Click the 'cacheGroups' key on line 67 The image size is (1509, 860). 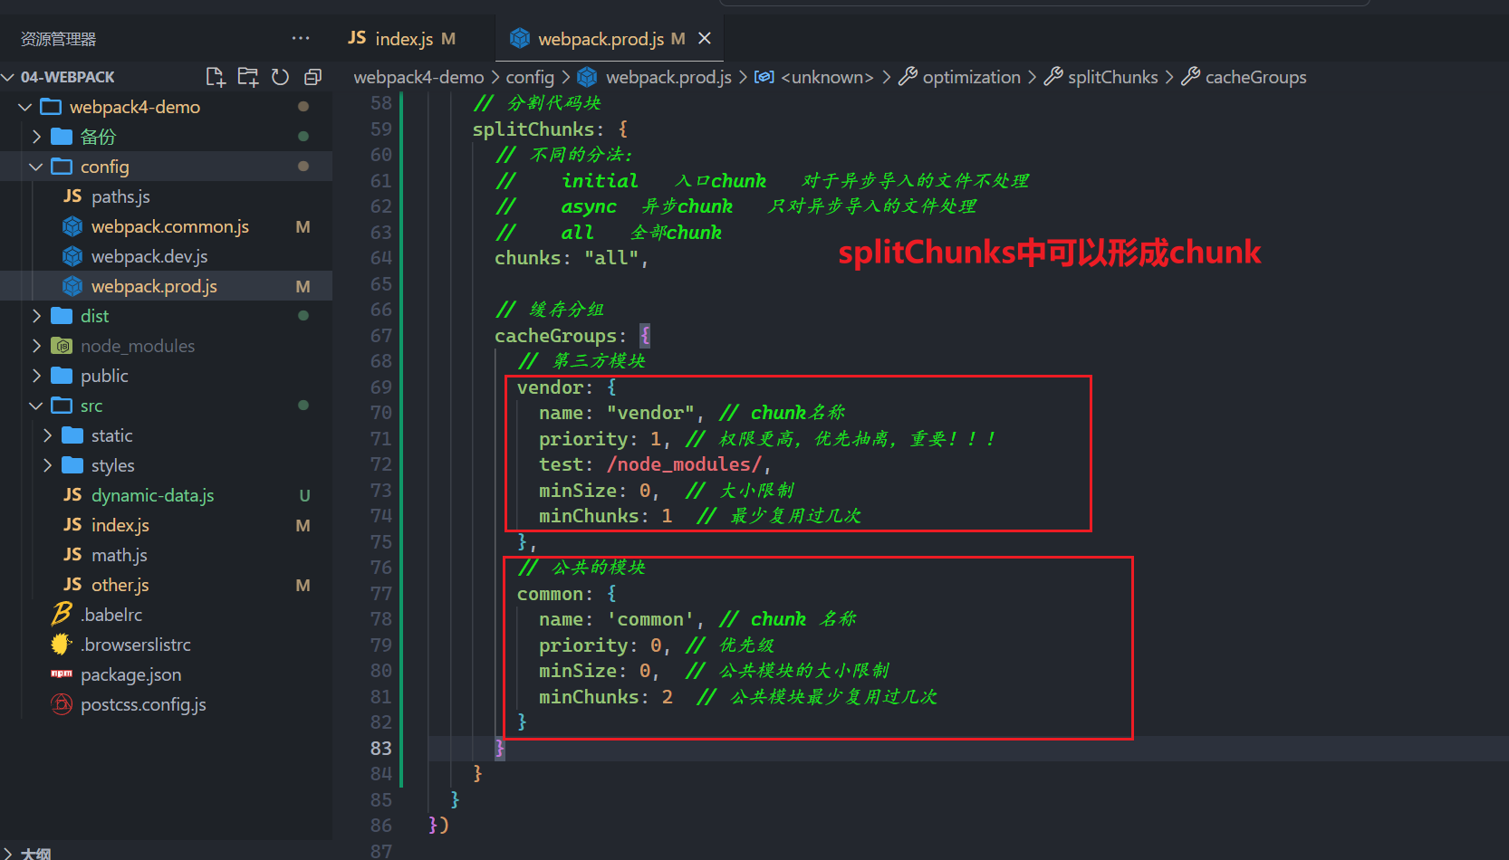(555, 336)
